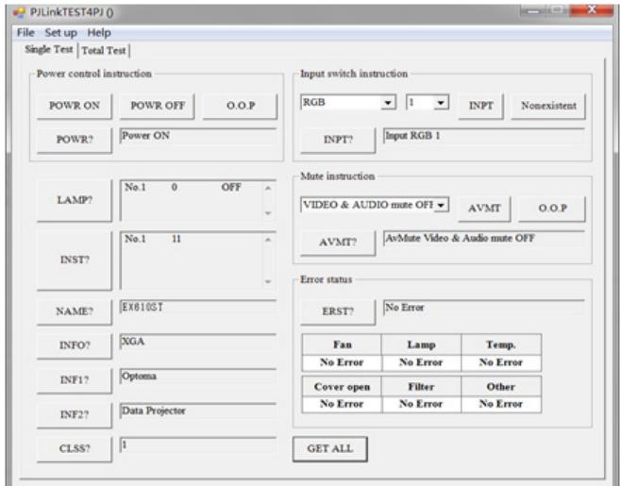Image resolution: width=620 pixels, height=486 pixels.
Task: Click No Error value under Fan
Action: (342, 362)
